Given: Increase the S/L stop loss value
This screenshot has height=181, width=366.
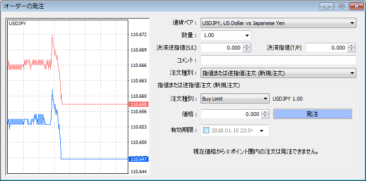Looking at the screenshot, I should tap(246, 46).
